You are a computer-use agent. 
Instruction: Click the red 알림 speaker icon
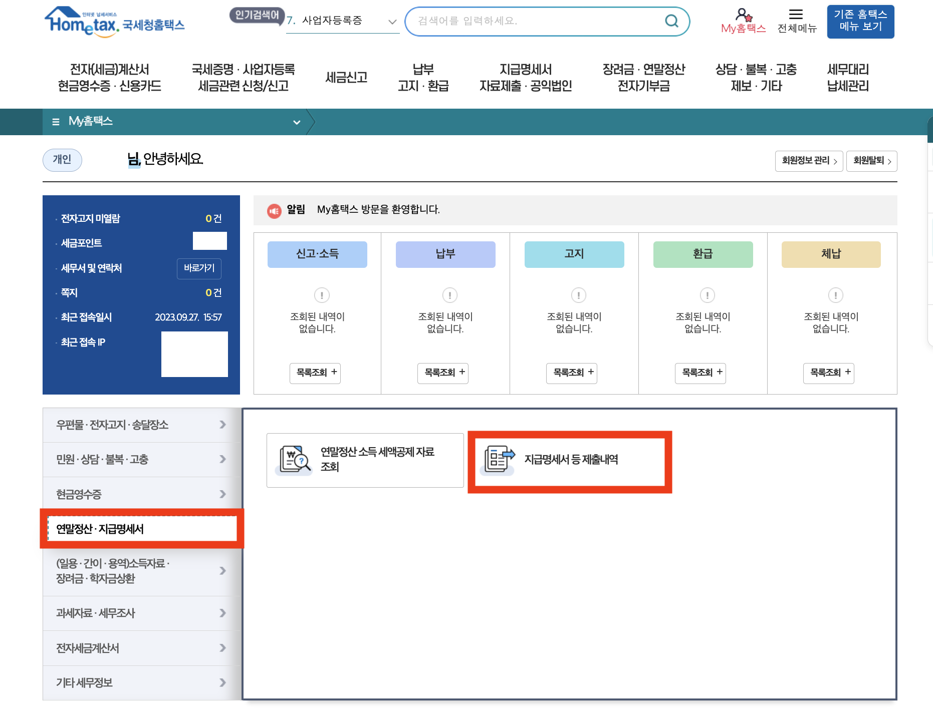pyautogui.click(x=274, y=211)
